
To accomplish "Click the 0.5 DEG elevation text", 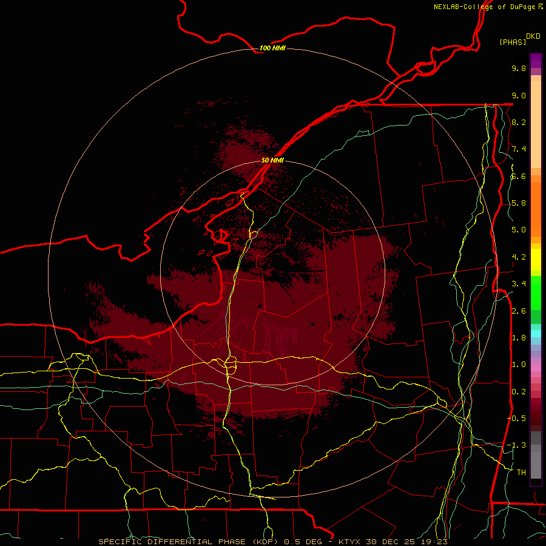I will 305,542.
